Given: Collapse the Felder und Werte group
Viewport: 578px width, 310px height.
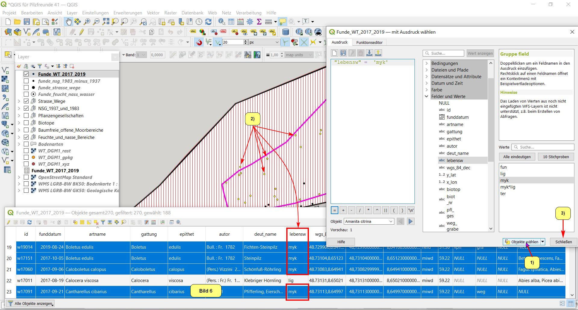Looking at the screenshot, I should 427,96.
